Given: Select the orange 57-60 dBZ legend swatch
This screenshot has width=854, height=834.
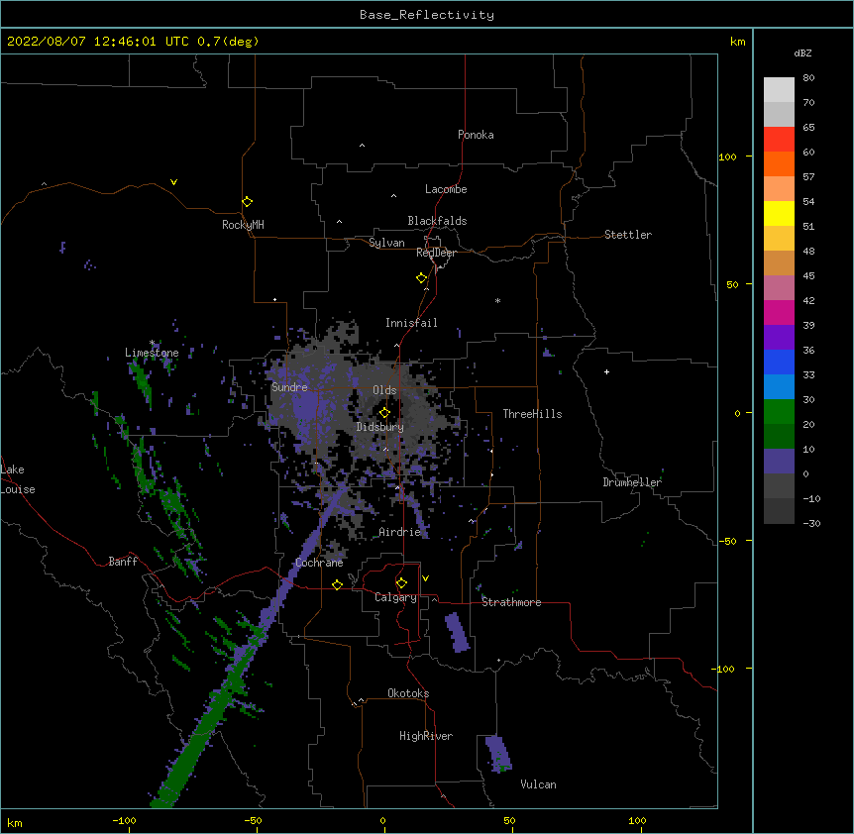Looking at the screenshot, I should point(779,163).
